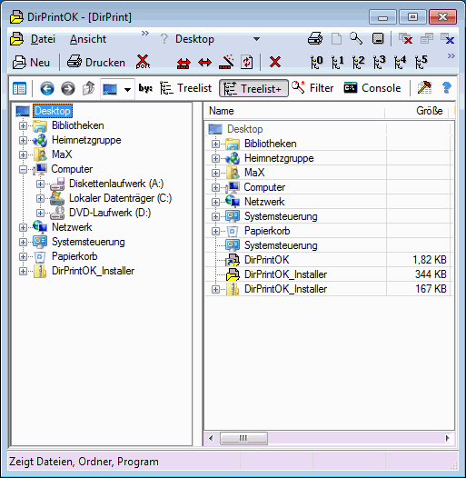Open the Console view

pyautogui.click(x=372, y=88)
